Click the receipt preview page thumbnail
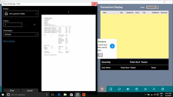Viewport: 173px width, 97px height. pos(68,53)
